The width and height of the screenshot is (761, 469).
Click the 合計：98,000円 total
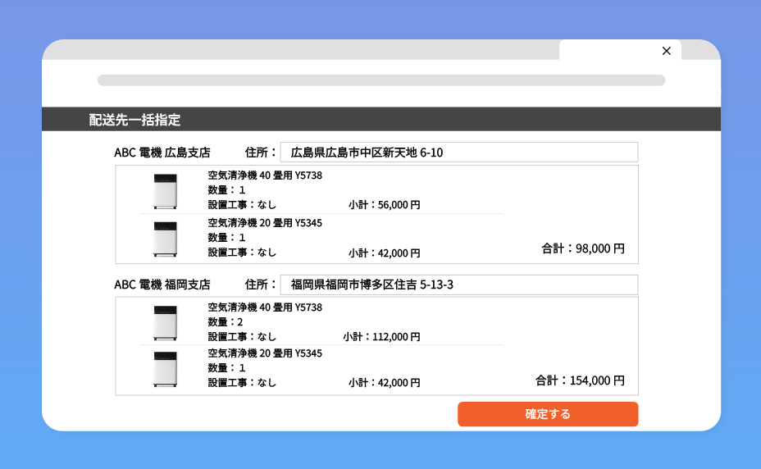pos(583,248)
